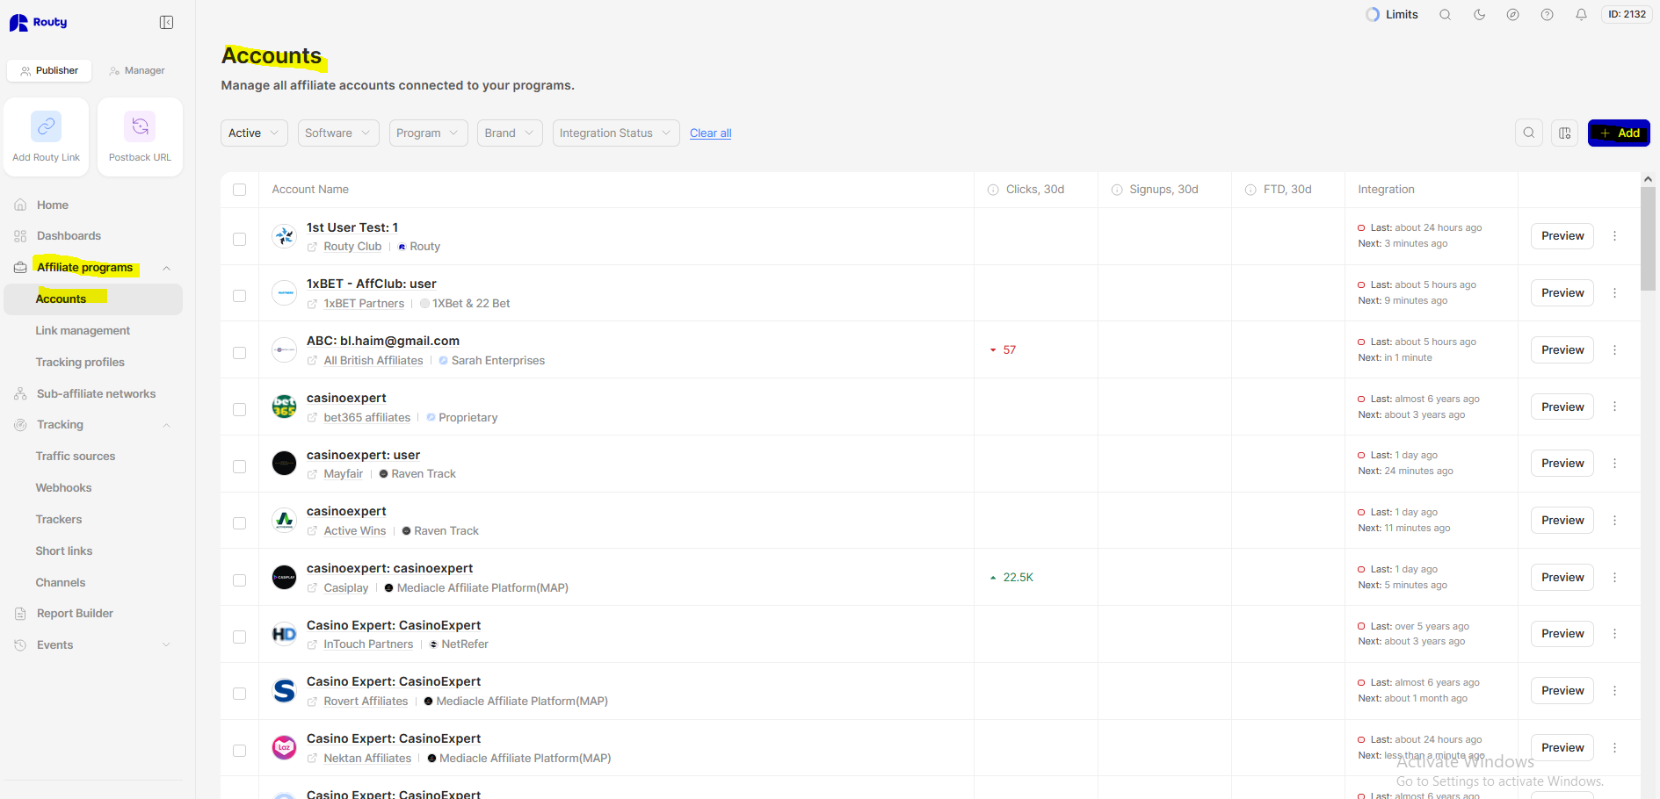Click Clear all filters link

tap(710, 133)
